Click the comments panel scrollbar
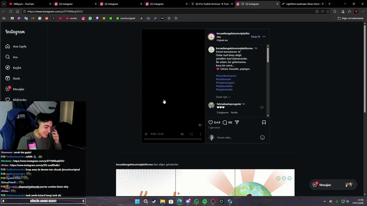 (x=268, y=54)
